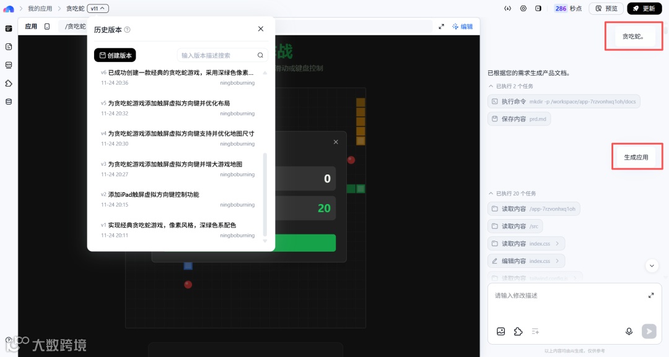Screen dimensions: 669x357
Task: Click the green button in game dialog
Action: click(304, 243)
